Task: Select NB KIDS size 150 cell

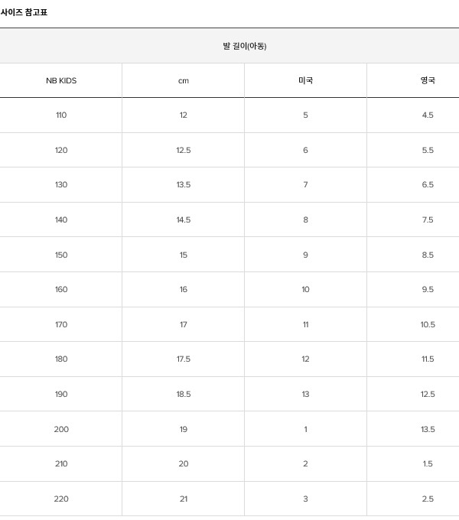Action: pos(61,255)
